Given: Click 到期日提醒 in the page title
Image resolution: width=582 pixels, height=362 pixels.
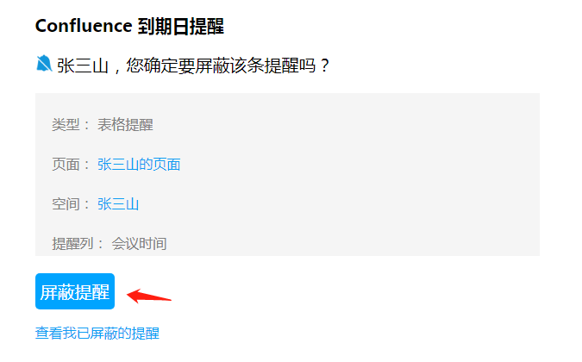Looking at the screenshot, I should click(x=181, y=27).
